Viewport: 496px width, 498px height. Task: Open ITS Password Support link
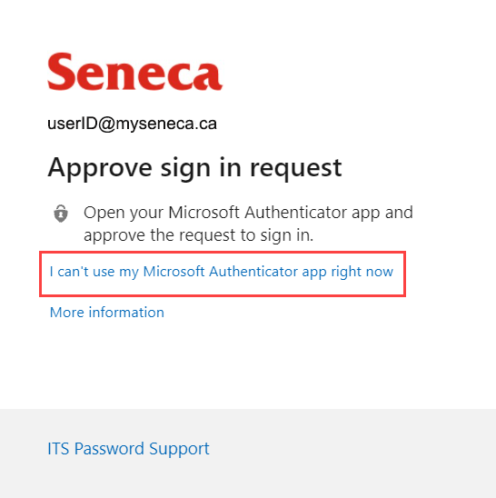point(128,449)
